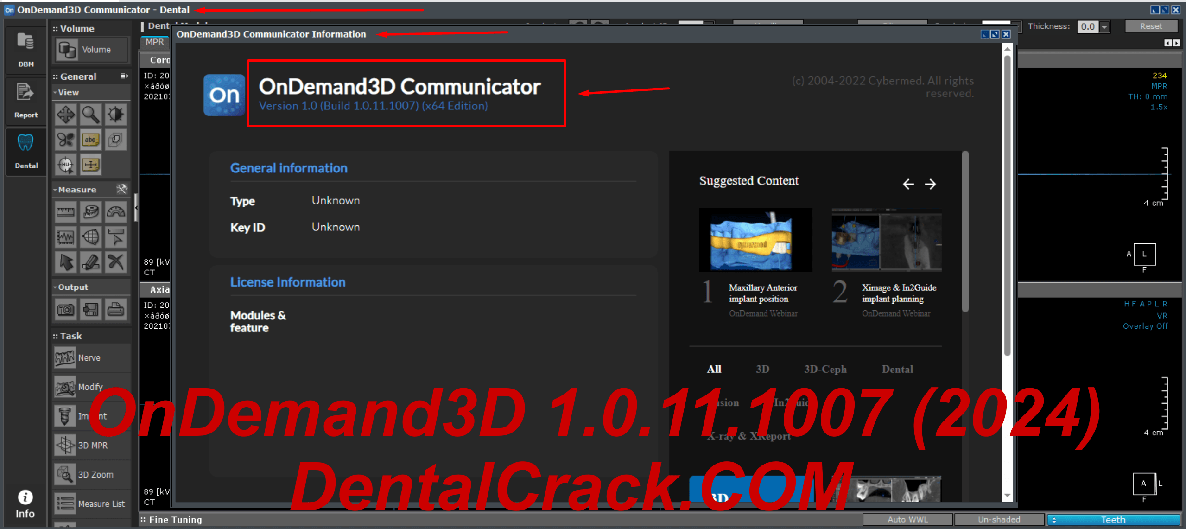The width and height of the screenshot is (1186, 529).
Task: Toggle the abc text overlay tool
Action: 90,140
